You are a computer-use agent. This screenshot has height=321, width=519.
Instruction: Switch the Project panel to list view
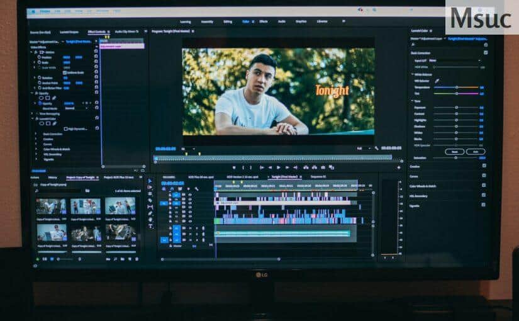tap(45, 259)
